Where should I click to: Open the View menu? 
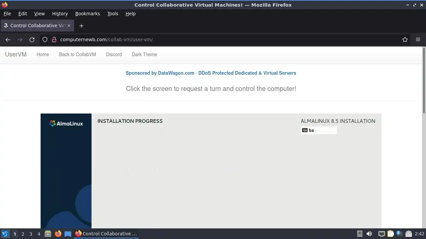pyautogui.click(x=39, y=14)
